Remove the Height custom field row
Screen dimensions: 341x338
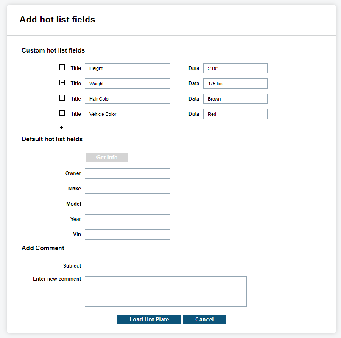[62, 67]
